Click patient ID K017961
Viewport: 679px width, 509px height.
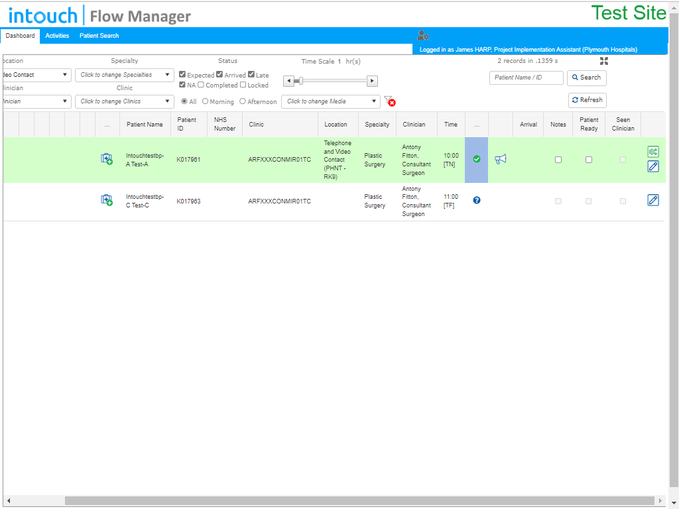tap(188, 160)
